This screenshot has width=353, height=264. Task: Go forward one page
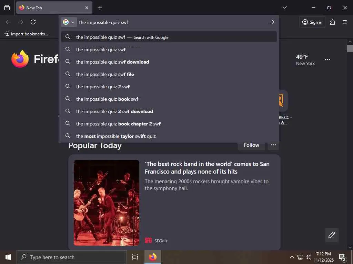click(x=21, y=22)
